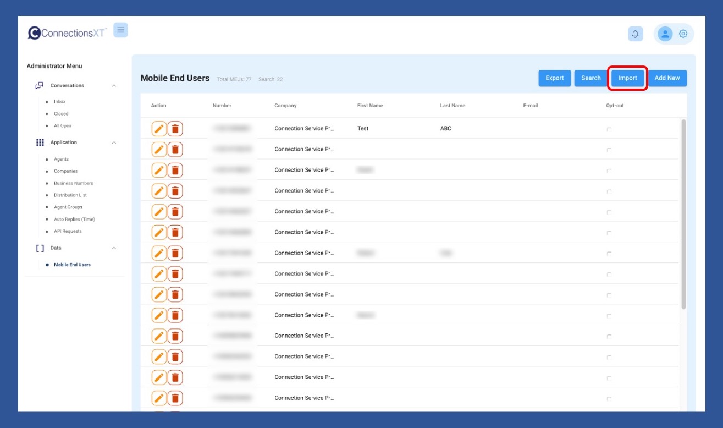Click the trash icon in second row
The width and height of the screenshot is (723, 428).
pyautogui.click(x=175, y=150)
